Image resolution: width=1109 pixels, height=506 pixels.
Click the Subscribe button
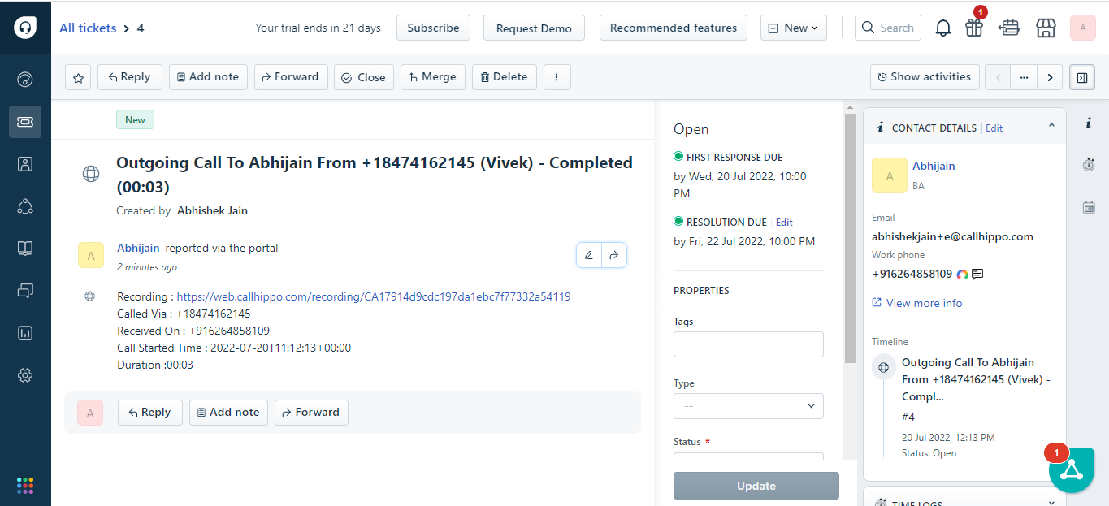pos(433,28)
